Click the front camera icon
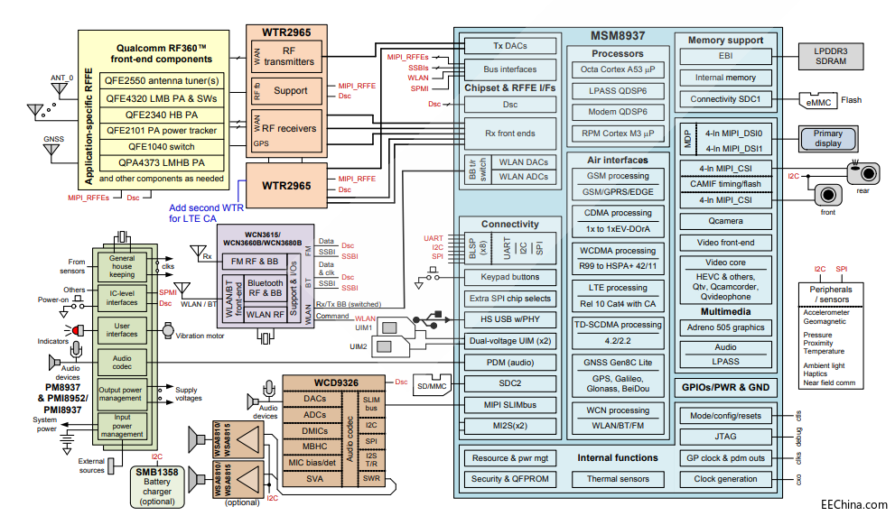The height and width of the screenshot is (516, 895). 828,194
